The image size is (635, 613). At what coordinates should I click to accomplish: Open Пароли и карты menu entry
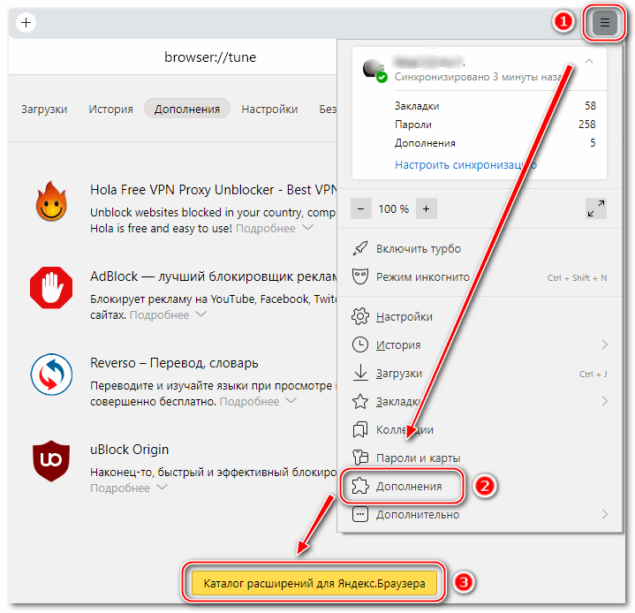coord(480,458)
